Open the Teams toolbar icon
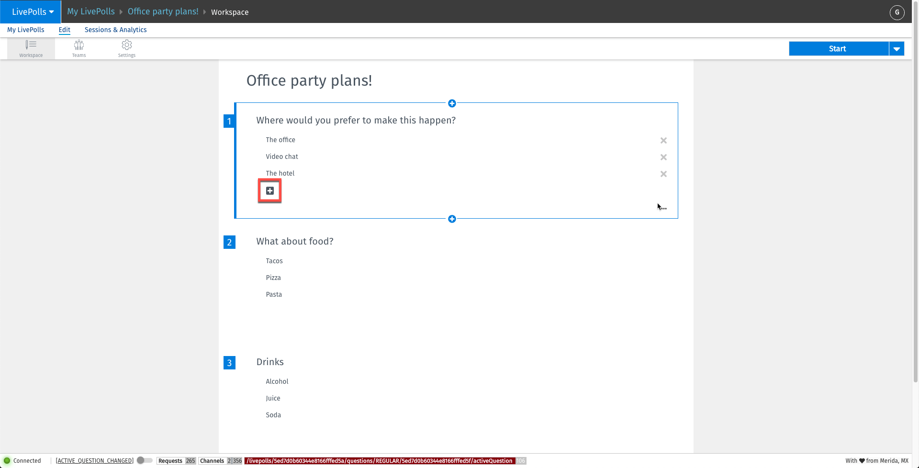 (79, 48)
